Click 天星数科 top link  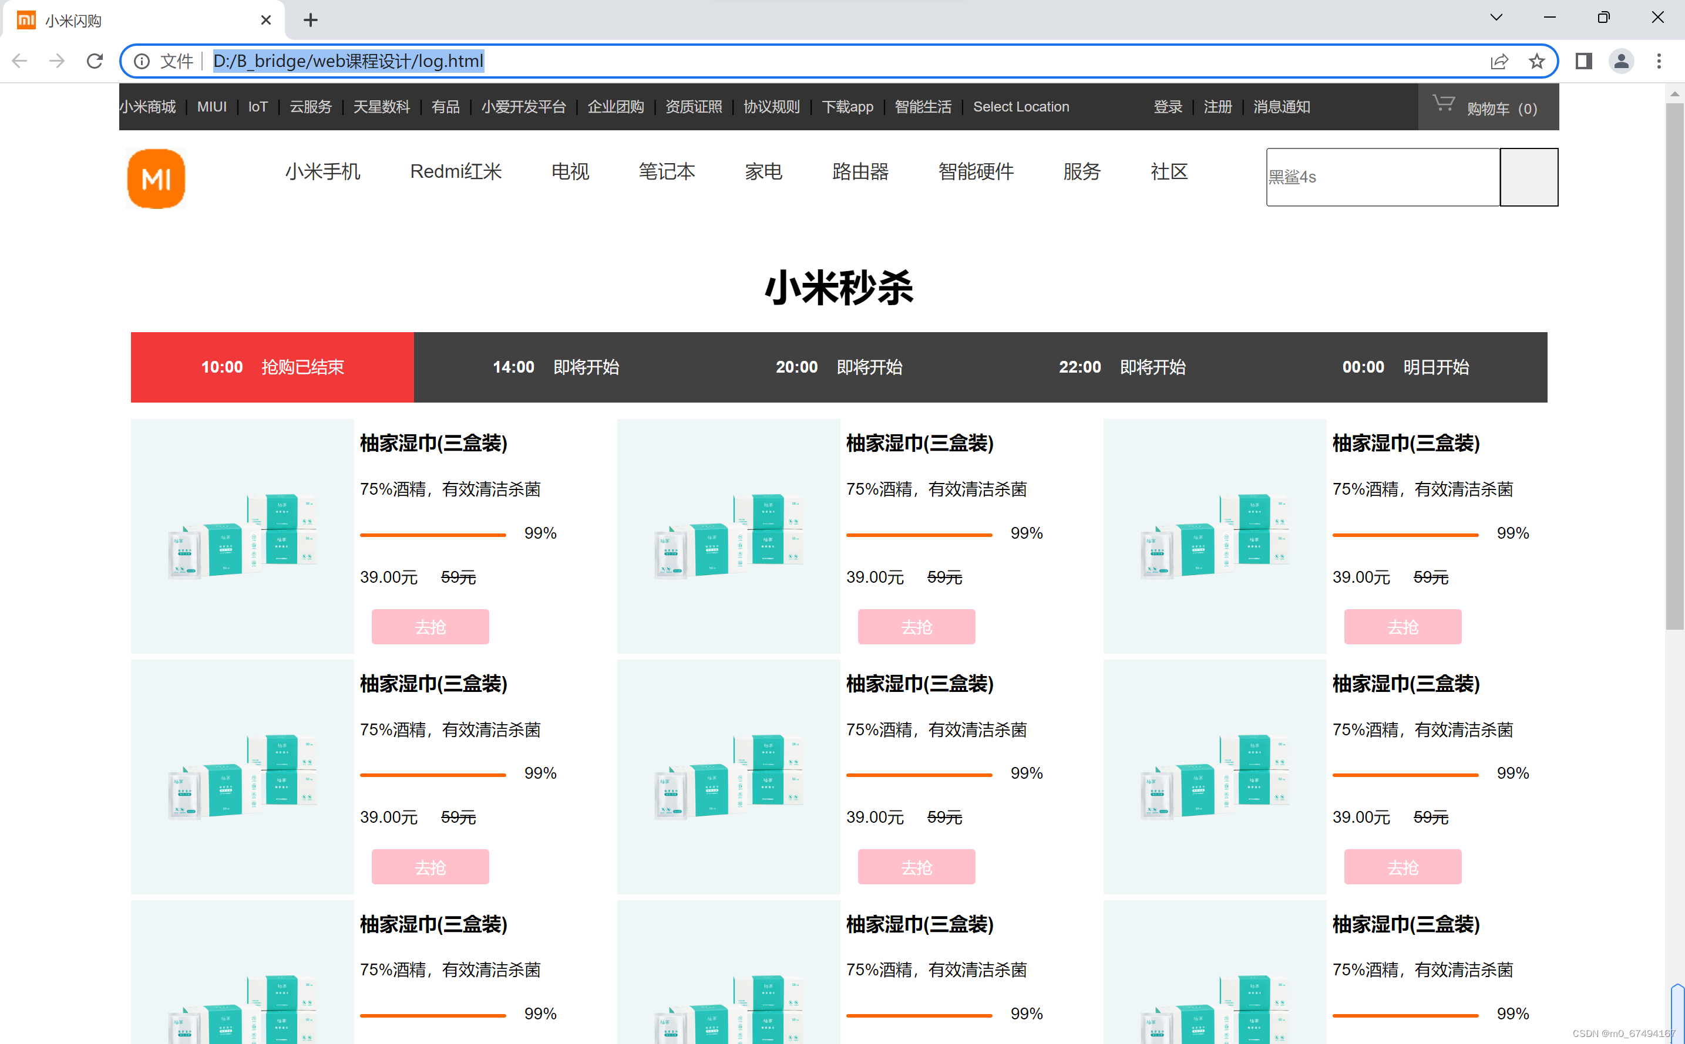click(x=381, y=107)
